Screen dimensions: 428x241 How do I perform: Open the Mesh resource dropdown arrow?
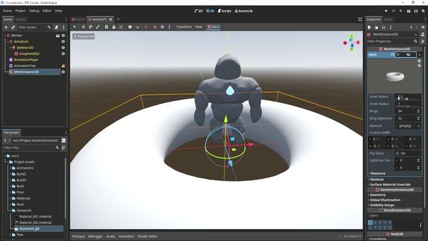[419, 55]
